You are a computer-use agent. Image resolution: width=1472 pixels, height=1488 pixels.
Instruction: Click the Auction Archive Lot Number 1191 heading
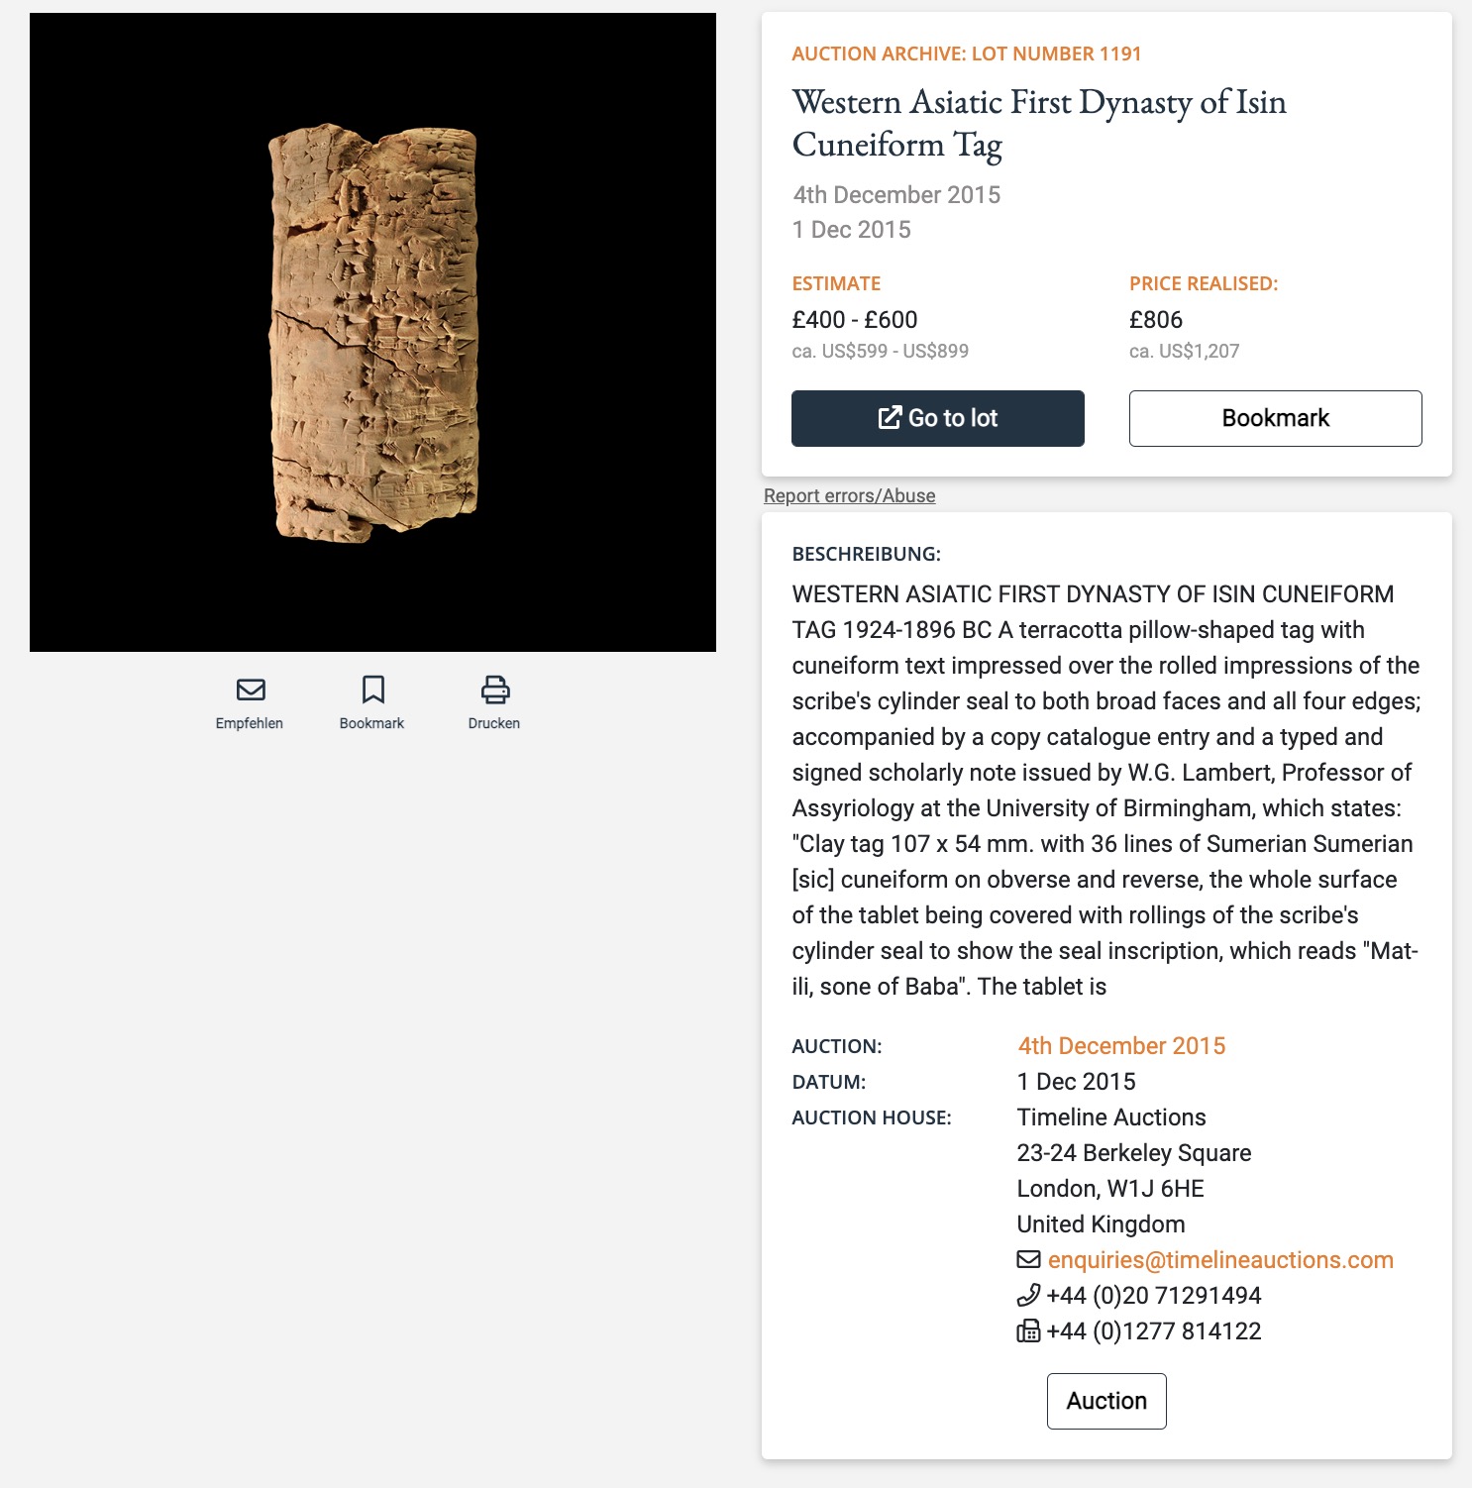[966, 53]
